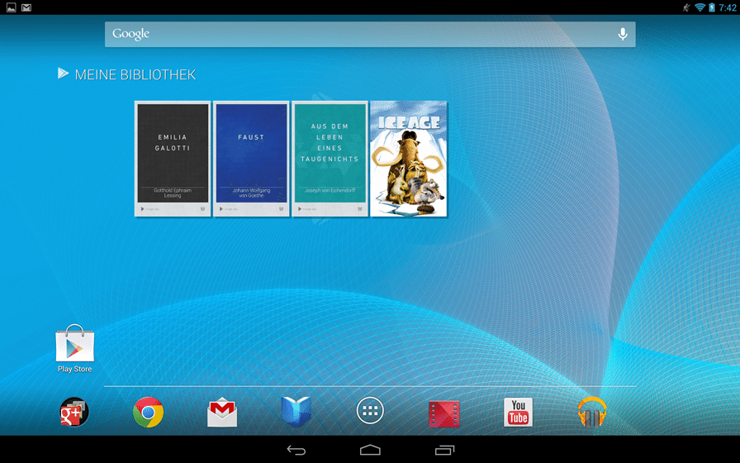Tap the clock in status bar

pyautogui.click(x=727, y=7)
